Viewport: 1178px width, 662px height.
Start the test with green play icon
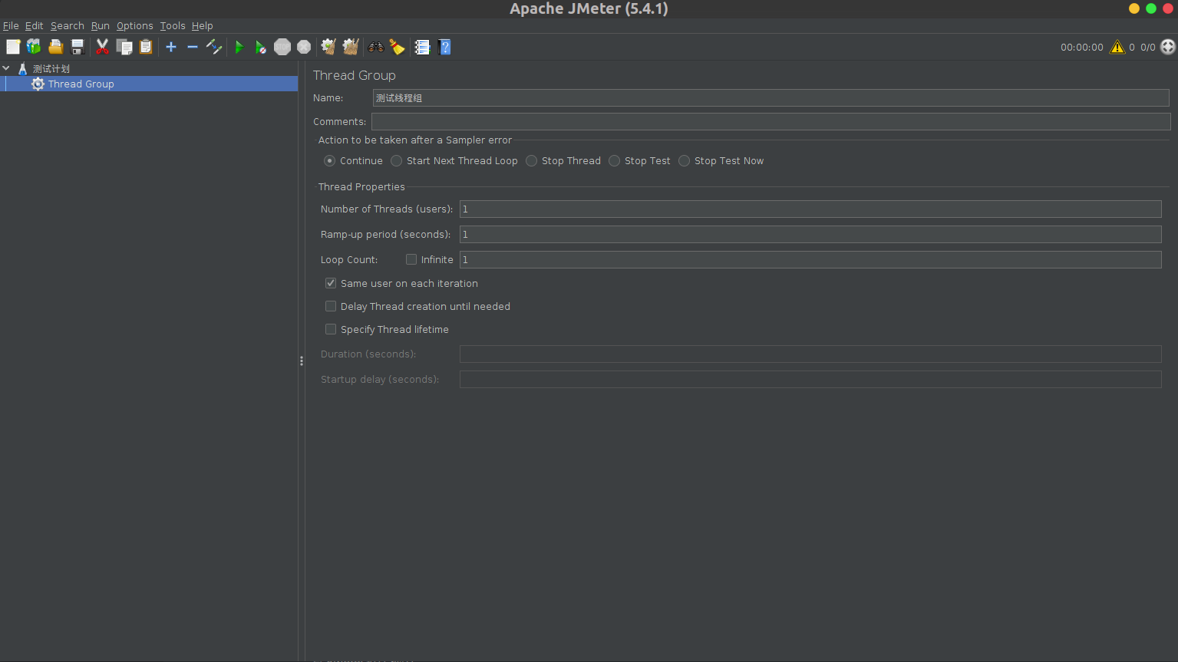pyautogui.click(x=239, y=47)
